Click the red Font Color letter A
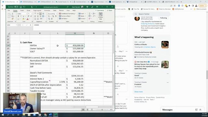The height and width of the screenshot is (117, 208). click(x=28, y=19)
